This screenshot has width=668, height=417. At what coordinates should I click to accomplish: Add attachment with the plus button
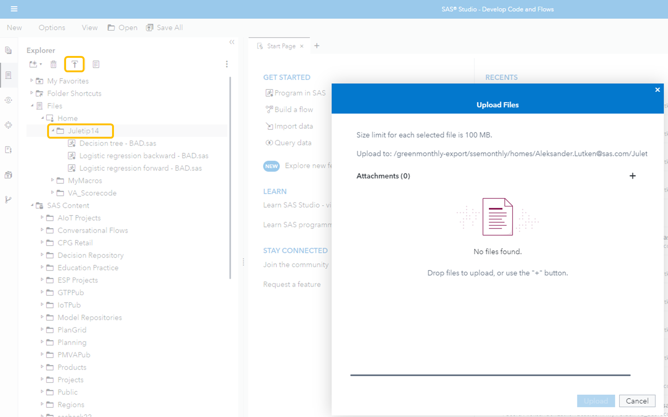click(633, 176)
